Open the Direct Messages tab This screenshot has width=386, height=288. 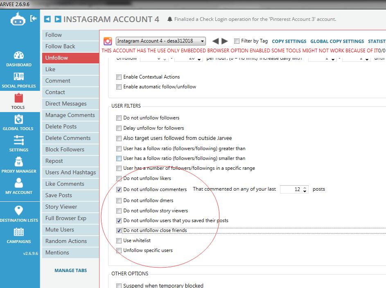point(70,103)
